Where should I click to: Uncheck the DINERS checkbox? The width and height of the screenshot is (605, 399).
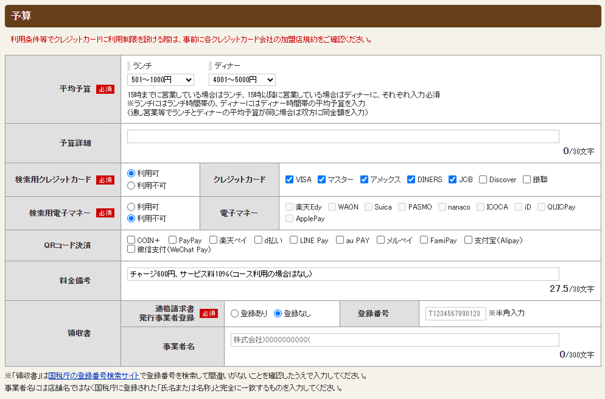point(411,179)
